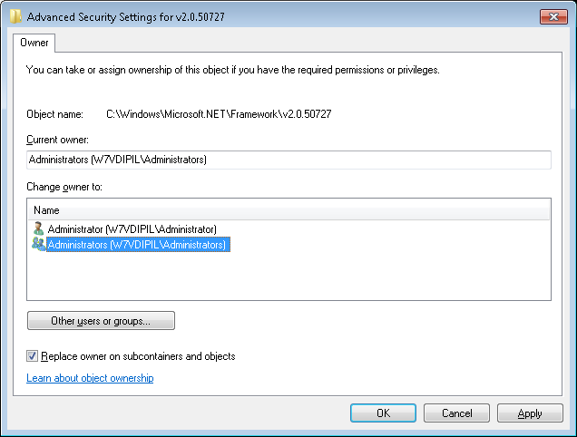This screenshot has width=577, height=437.
Task: Click into the Current owner text field
Action: pos(288,160)
